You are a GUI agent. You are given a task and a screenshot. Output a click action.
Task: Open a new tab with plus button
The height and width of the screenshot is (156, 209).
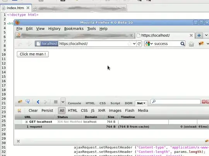tap(199, 35)
